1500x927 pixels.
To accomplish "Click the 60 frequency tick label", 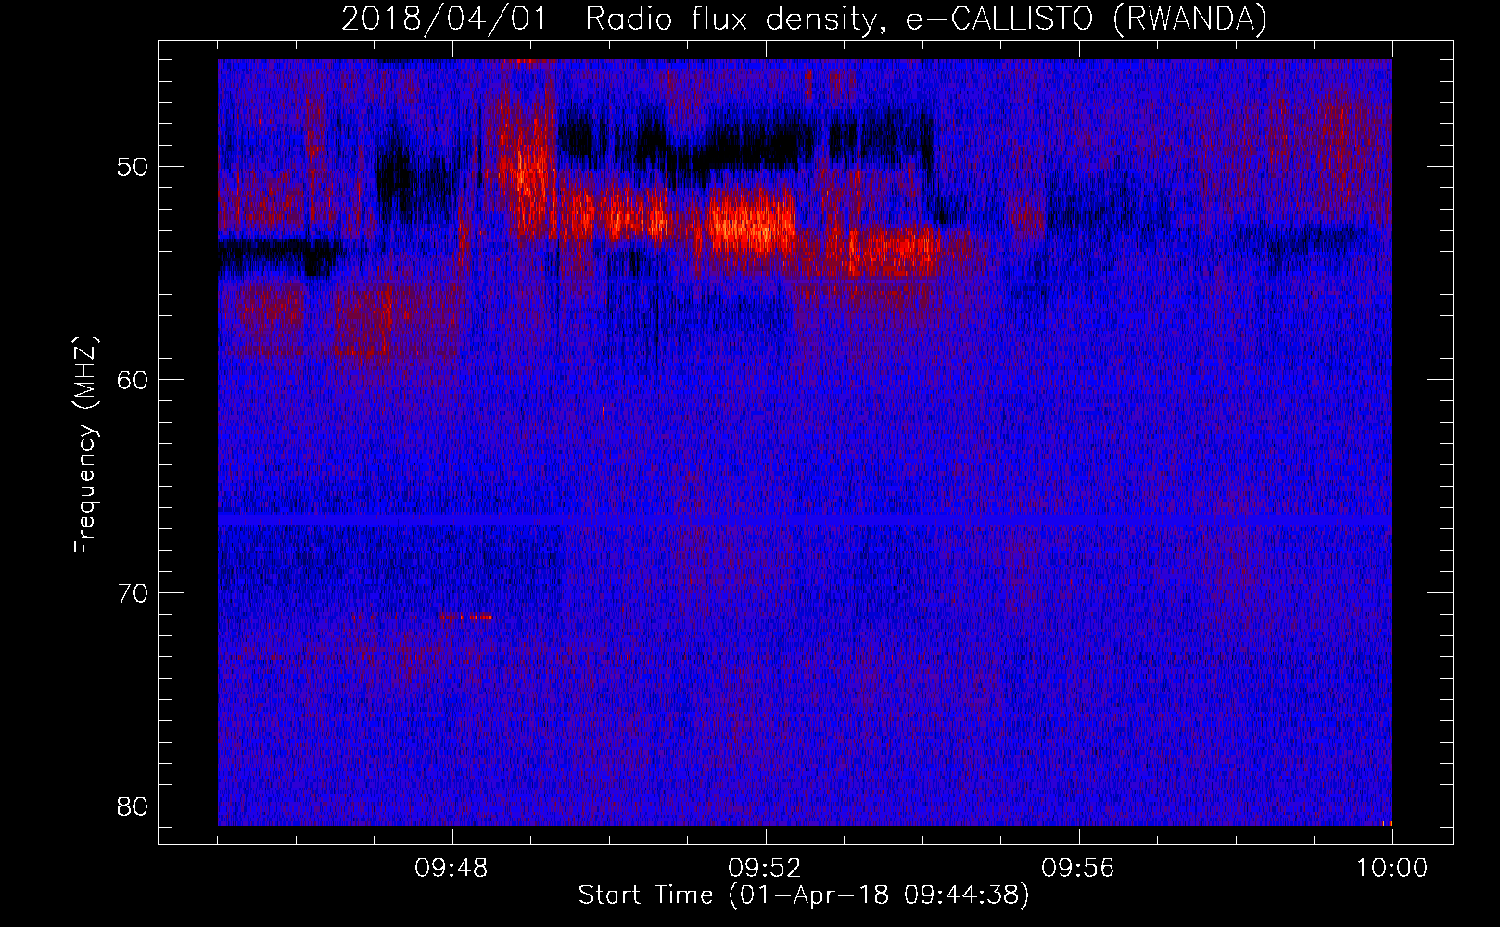I will [x=133, y=380].
